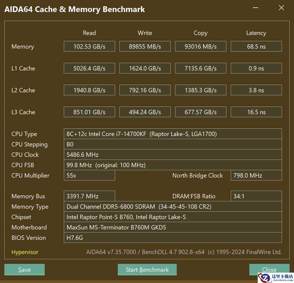Click the L2 Cache row label
The width and height of the screenshot is (294, 283).
pos(23,90)
